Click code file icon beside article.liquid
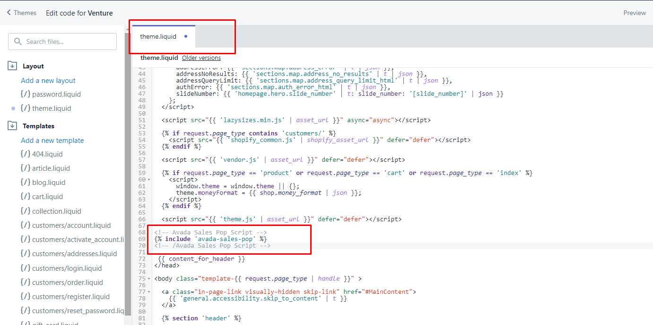The width and height of the screenshot is (653, 325). pos(26,168)
